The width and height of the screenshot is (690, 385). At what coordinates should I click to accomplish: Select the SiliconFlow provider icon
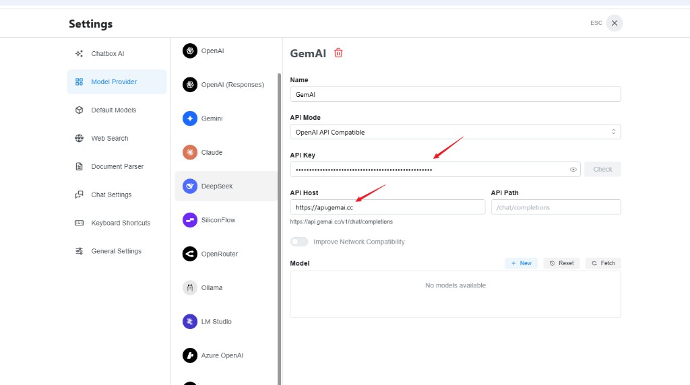[190, 220]
